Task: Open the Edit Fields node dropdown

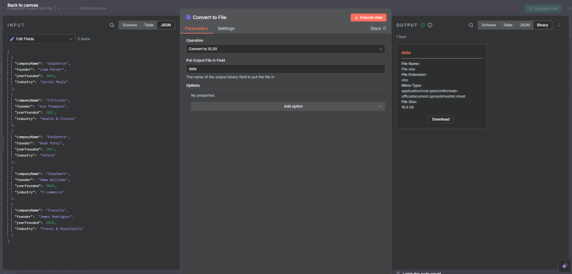Action: point(41,39)
